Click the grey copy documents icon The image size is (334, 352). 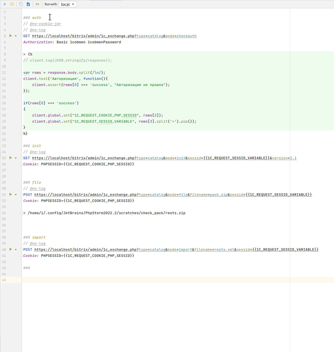point(21,4)
